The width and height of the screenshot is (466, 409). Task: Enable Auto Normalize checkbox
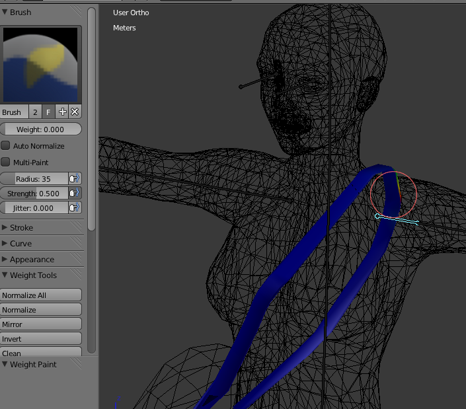pos(5,145)
